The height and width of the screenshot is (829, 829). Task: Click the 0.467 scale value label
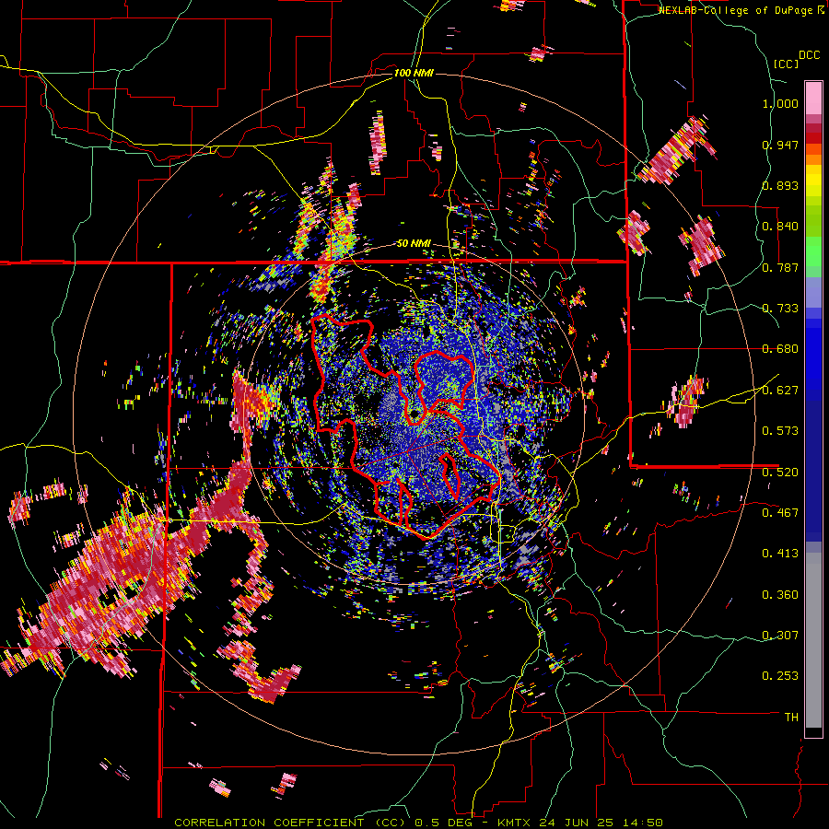pos(780,513)
